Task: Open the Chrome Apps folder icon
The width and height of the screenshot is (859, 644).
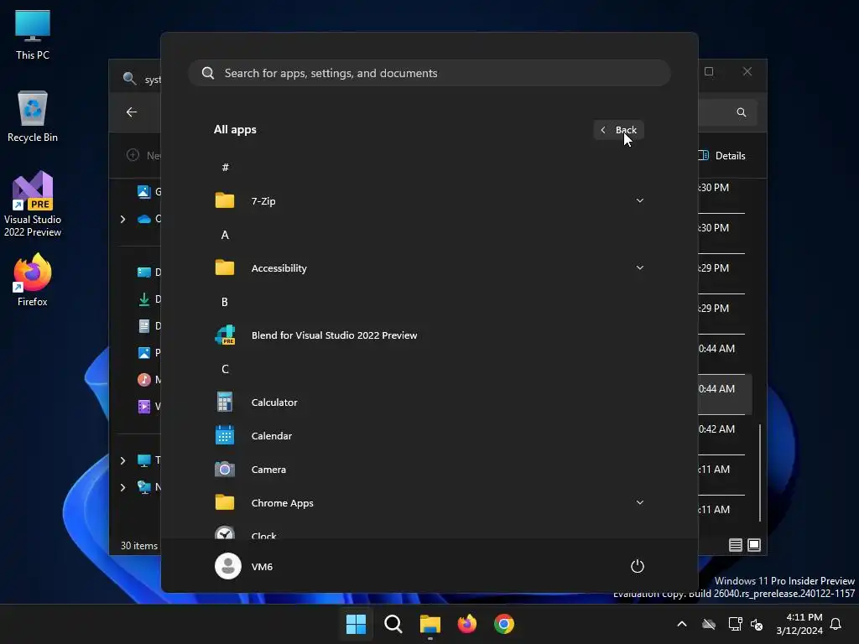Action: tap(225, 503)
